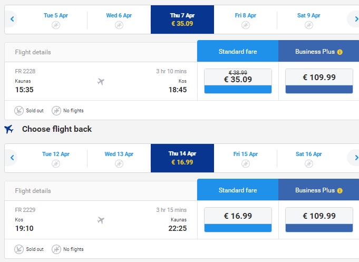Pick the € 16.99 standard return fare
This screenshot has width=359, height=262.
click(238, 220)
